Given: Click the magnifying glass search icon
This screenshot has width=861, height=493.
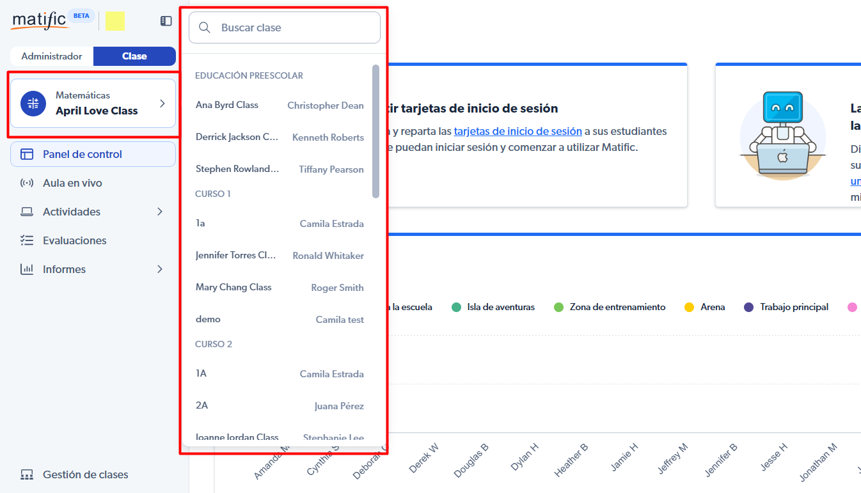Looking at the screenshot, I should click(x=205, y=27).
